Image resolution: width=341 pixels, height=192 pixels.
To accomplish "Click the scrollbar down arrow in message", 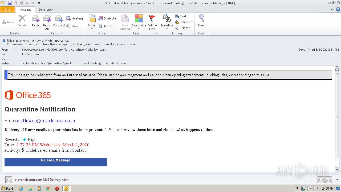I will [x=337, y=170].
